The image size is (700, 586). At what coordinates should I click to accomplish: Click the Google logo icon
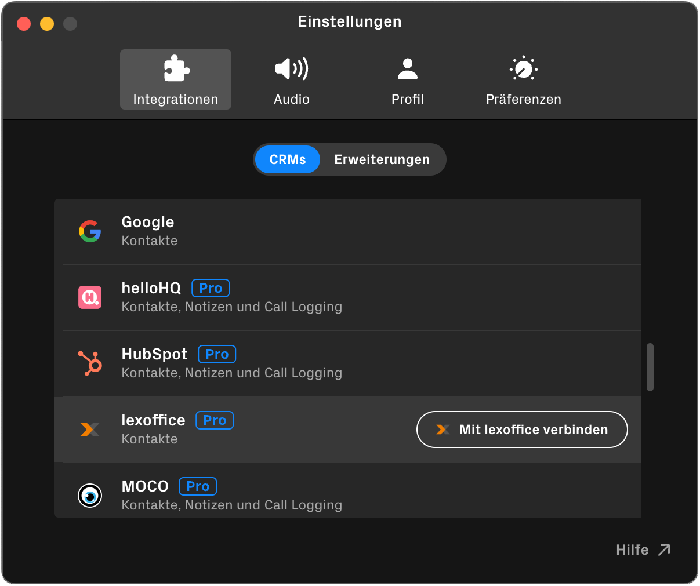(90, 231)
